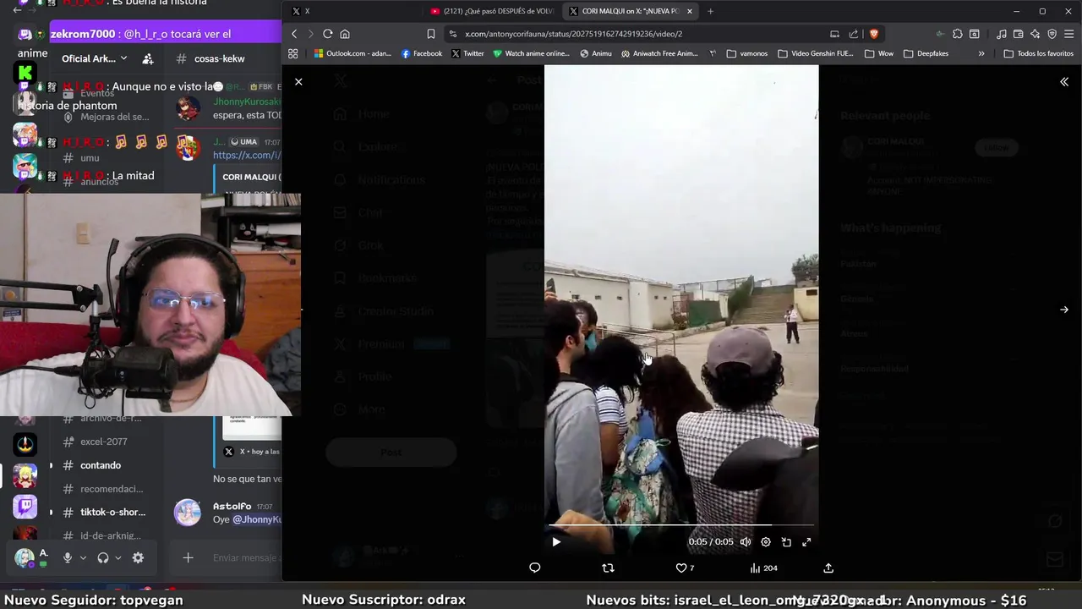Switch to the first X tab
1082x609 pixels.
click(355, 11)
